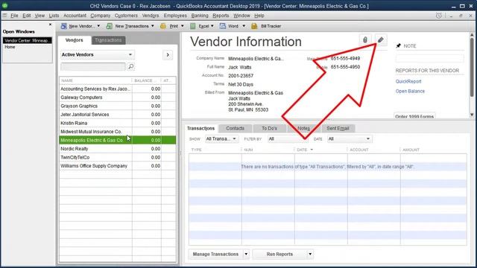Viewport: 477px width, 268px height.
Task: Select Vendor Center in Open Windows list
Action: pyautogui.click(x=28, y=40)
